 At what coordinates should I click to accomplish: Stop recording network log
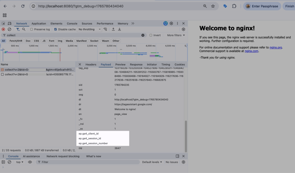click(x=3, y=29)
